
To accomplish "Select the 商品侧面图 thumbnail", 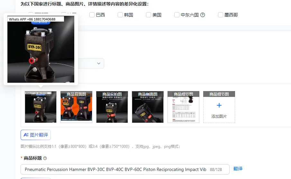I will tap(148, 107).
